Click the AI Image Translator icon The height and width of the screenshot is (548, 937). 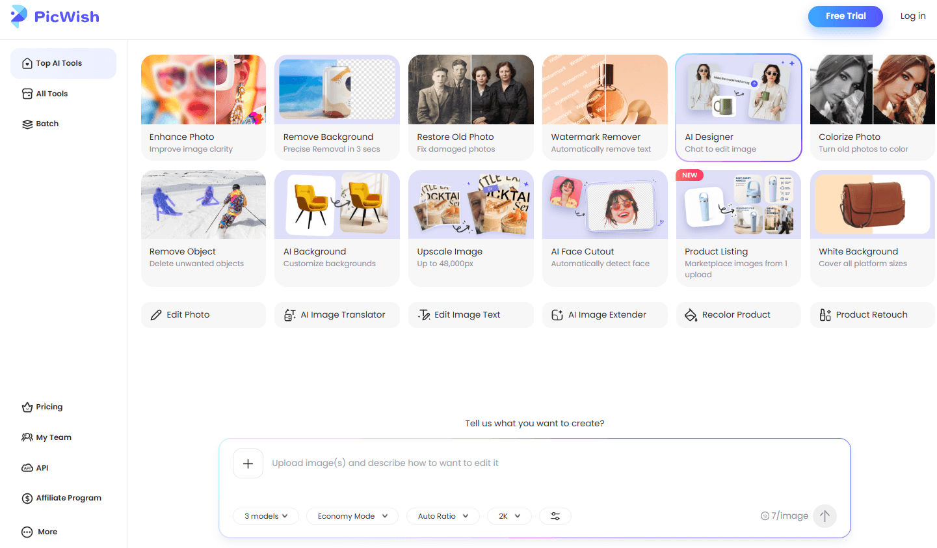[x=290, y=315]
